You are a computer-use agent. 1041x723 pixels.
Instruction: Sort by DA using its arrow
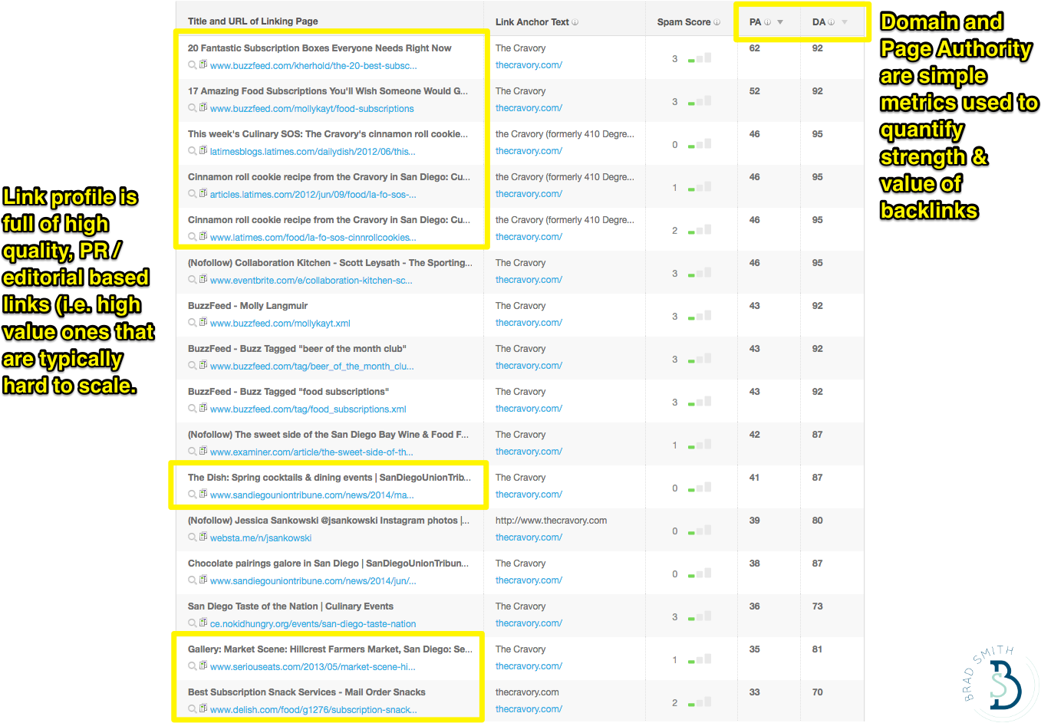(x=845, y=22)
